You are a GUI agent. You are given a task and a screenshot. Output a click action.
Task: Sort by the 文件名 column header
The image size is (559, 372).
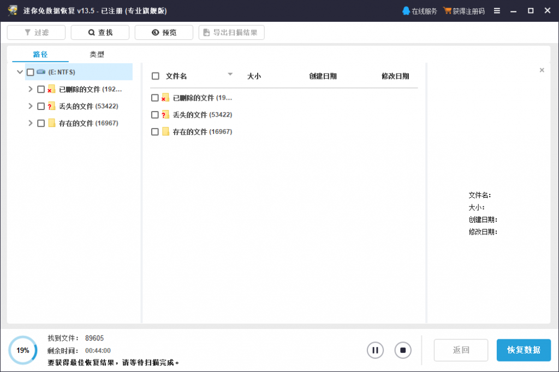click(x=176, y=76)
